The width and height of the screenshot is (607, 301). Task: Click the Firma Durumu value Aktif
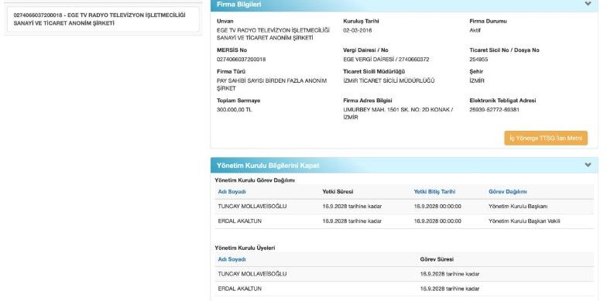(475, 31)
